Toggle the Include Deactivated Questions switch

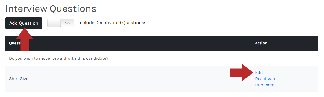[x=60, y=23]
